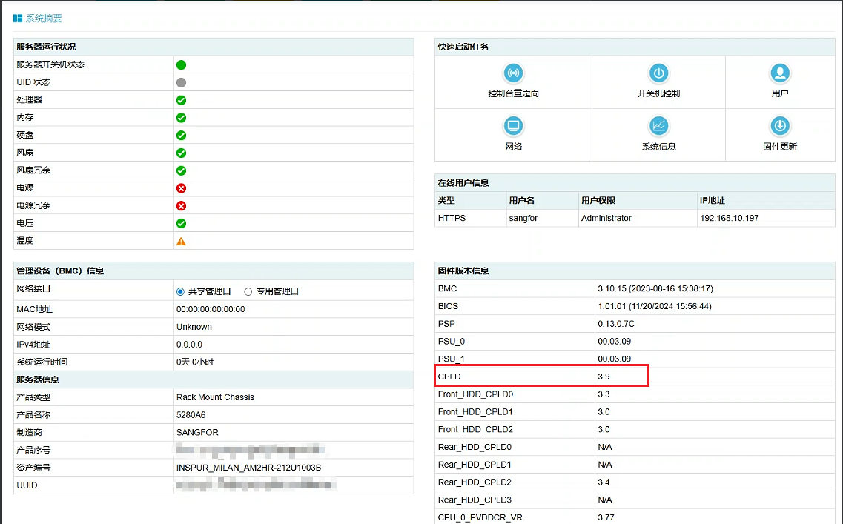The image size is (843, 524).
Task: Click the 固件更新 text label
Action: click(x=779, y=147)
